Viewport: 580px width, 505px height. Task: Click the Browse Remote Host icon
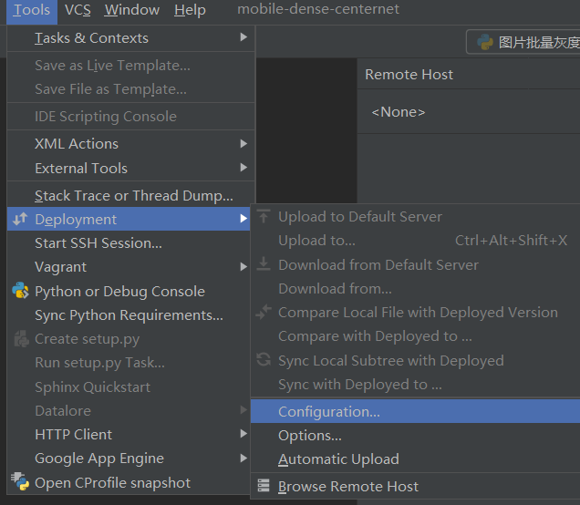264,486
